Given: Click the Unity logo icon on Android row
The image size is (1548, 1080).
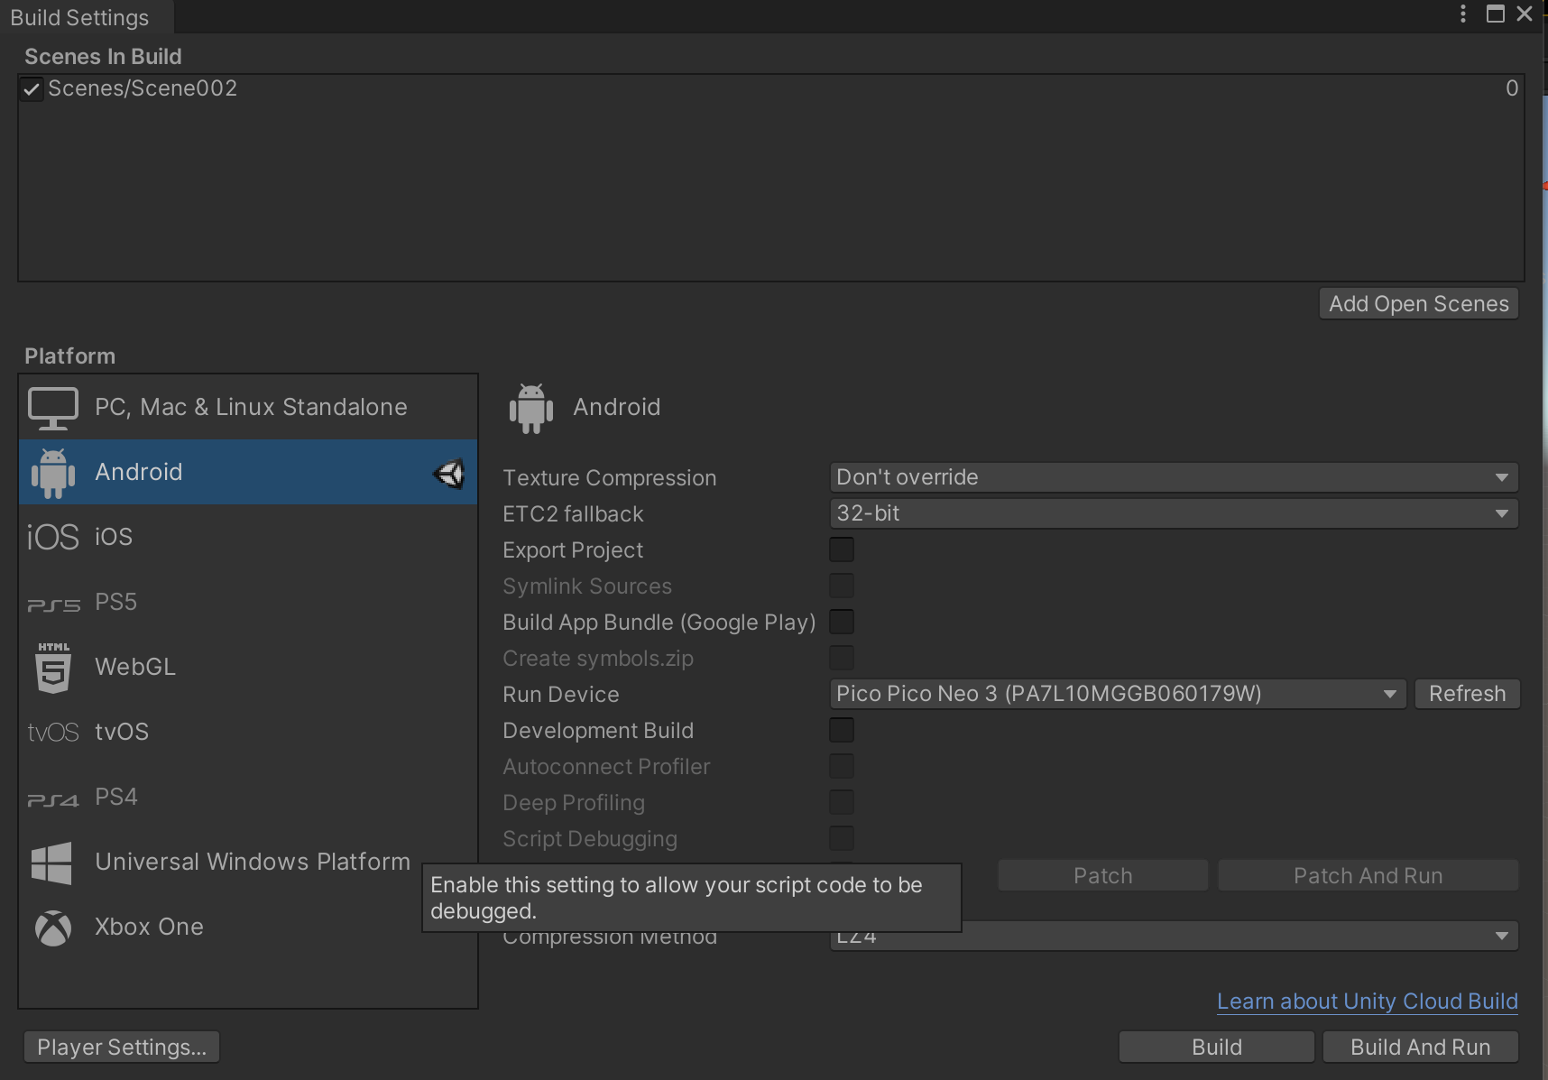Looking at the screenshot, I should (x=449, y=473).
